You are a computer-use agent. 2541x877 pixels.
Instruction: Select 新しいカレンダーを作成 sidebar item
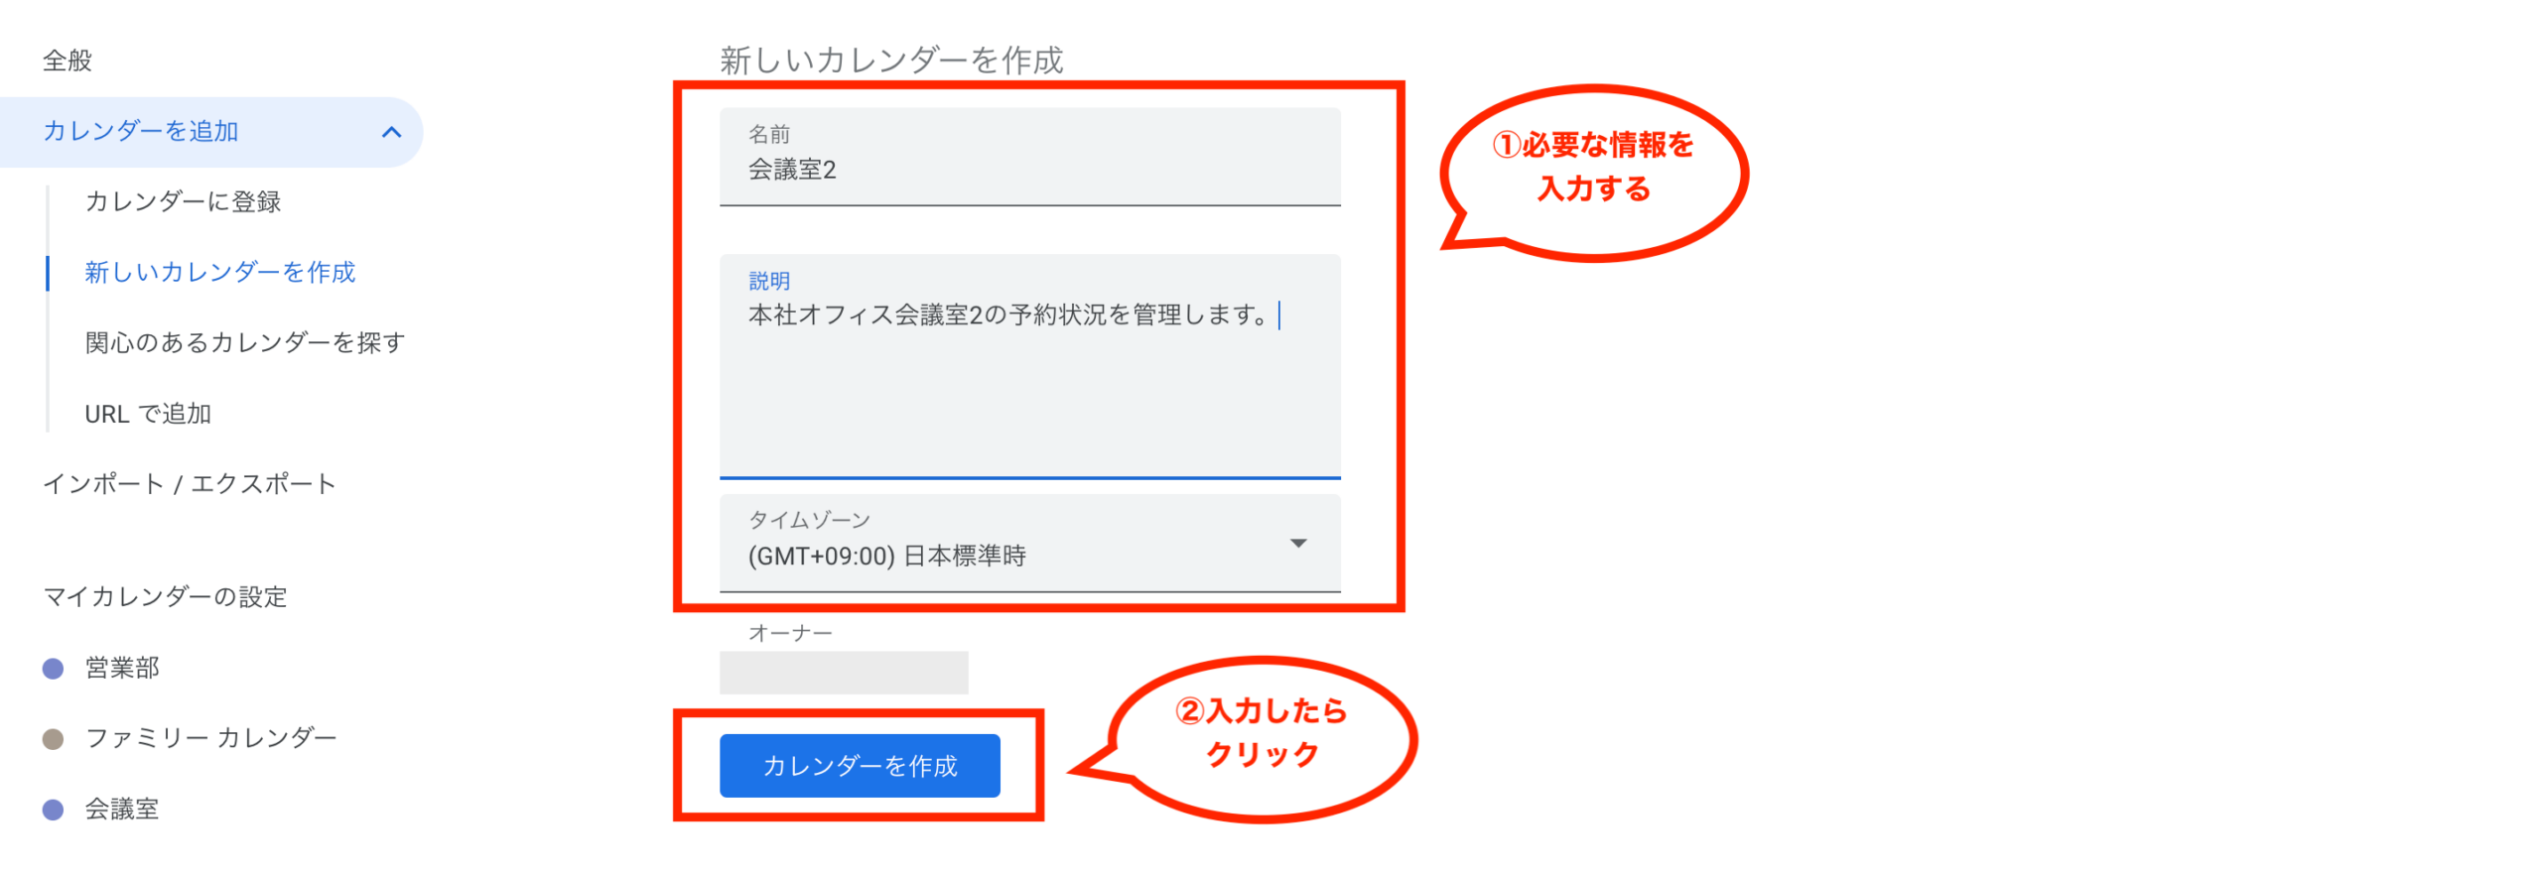pyautogui.click(x=219, y=272)
